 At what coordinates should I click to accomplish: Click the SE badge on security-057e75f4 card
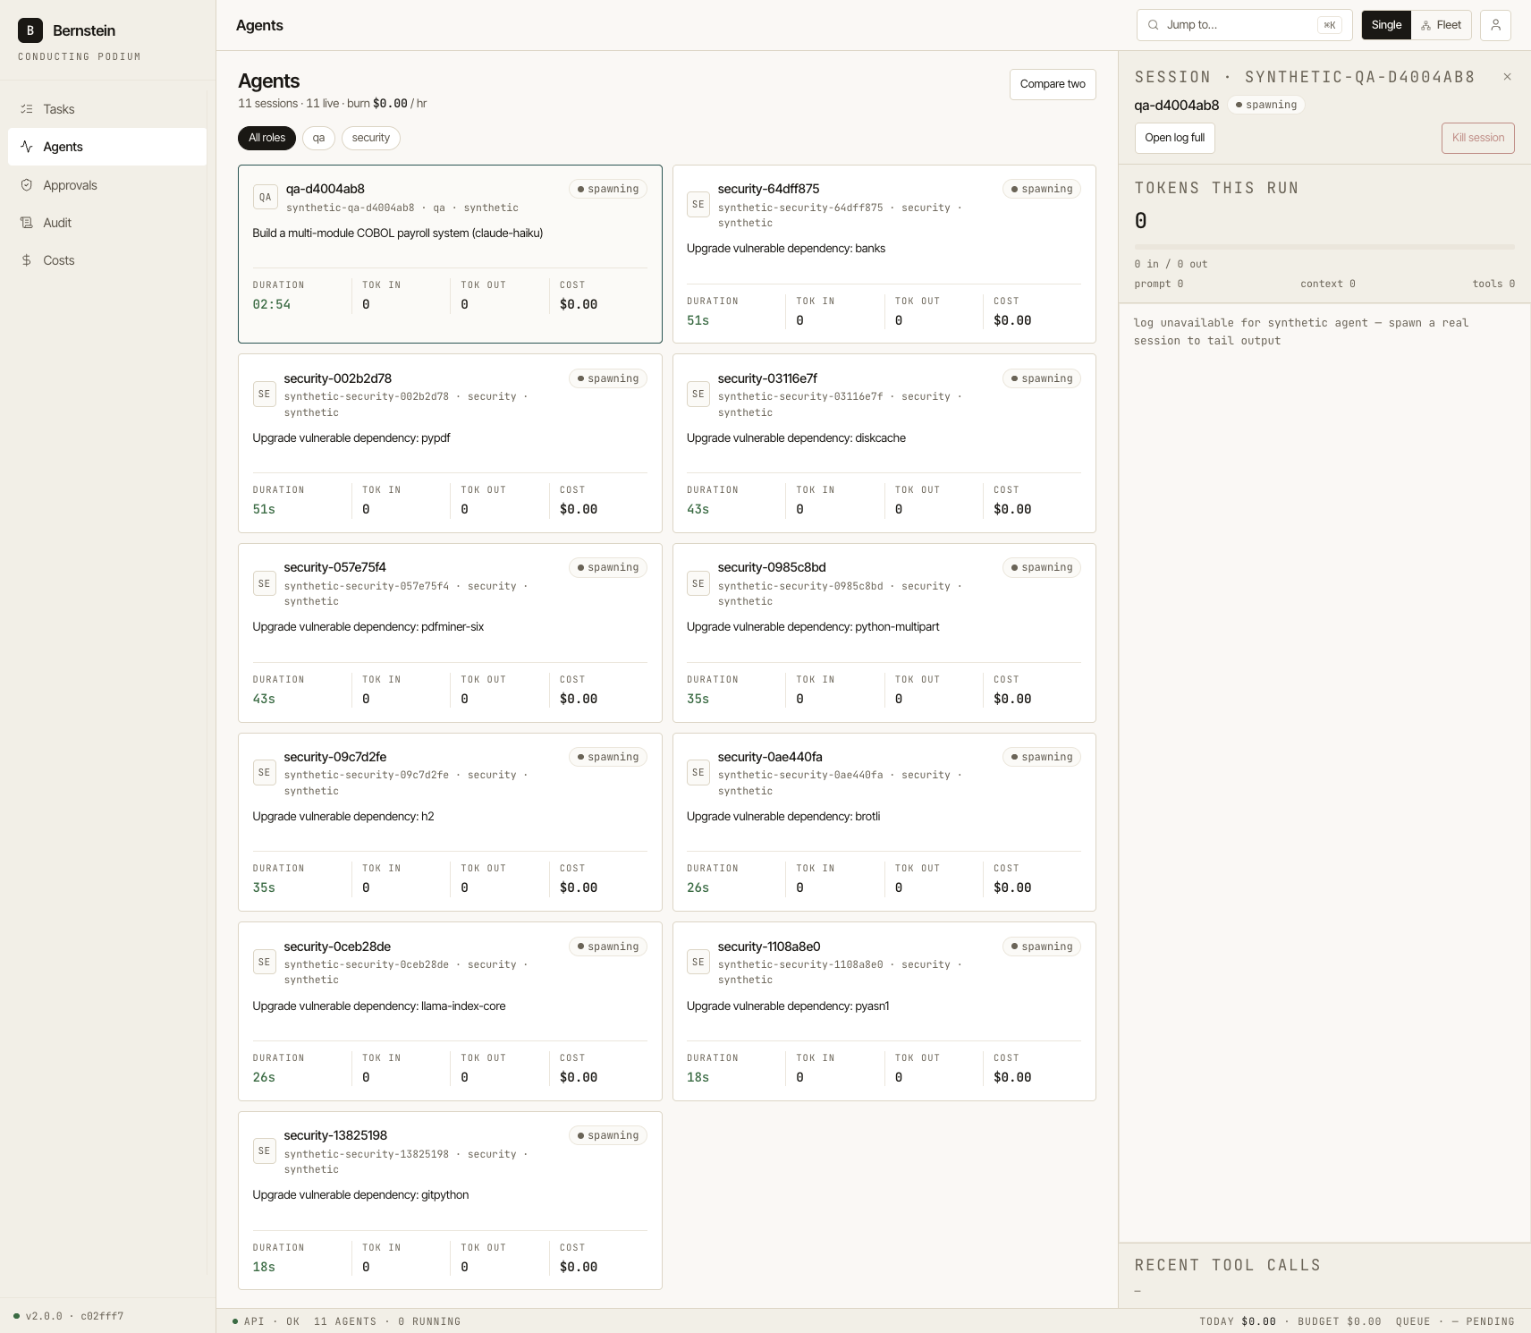265,583
